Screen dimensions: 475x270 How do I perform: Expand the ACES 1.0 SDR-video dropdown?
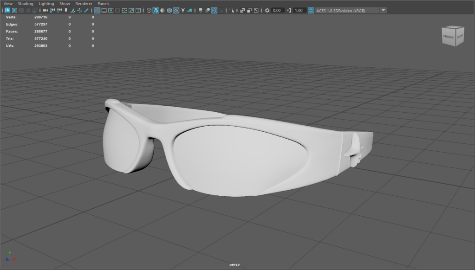click(383, 10)
